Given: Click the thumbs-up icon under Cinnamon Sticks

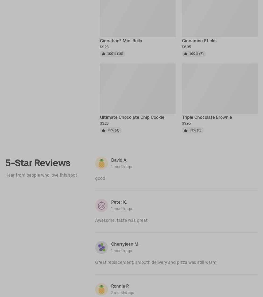Looking at the screenshot, I should click(186, 54).
